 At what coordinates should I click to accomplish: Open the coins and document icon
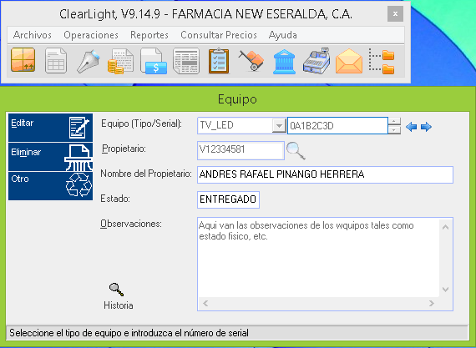(x=120, y=62)
